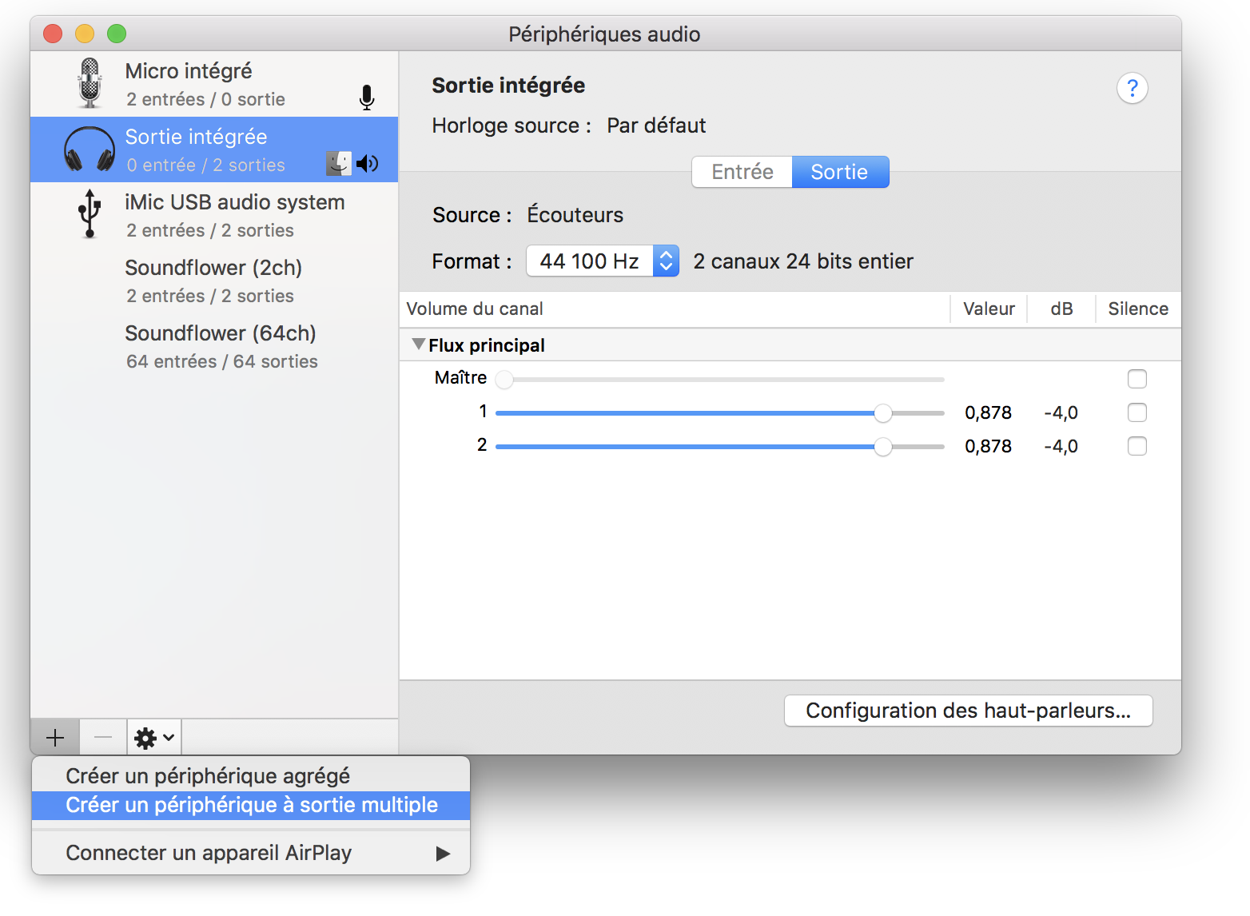Click the small mic input indicator icon
1250x916 pixels.
[x=367, y=98]
